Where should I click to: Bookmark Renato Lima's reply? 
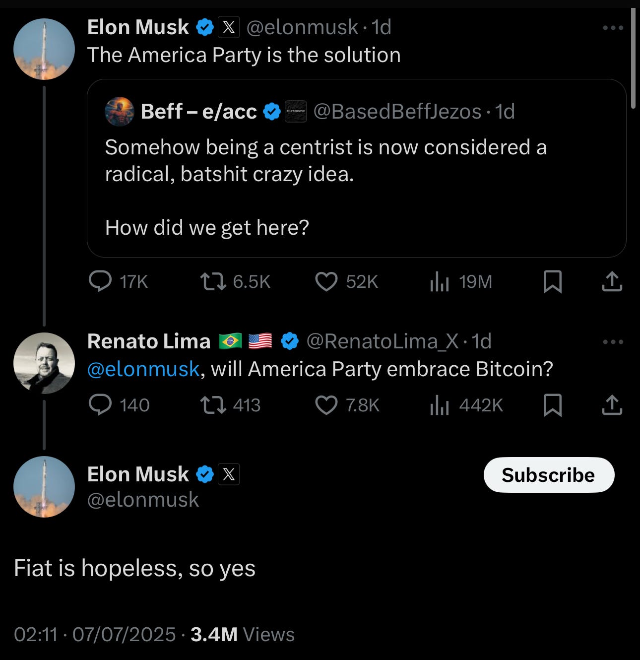click(x=552, y=405)
